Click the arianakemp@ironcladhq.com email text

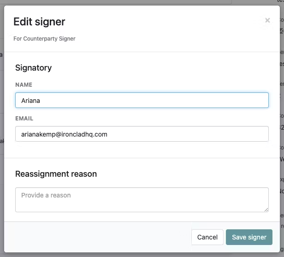pyautogui.click(x=64, y=134)
